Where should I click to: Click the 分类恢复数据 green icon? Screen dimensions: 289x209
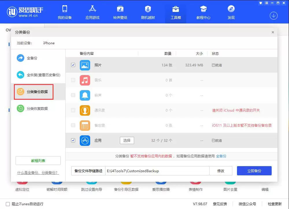click(21, 108)
